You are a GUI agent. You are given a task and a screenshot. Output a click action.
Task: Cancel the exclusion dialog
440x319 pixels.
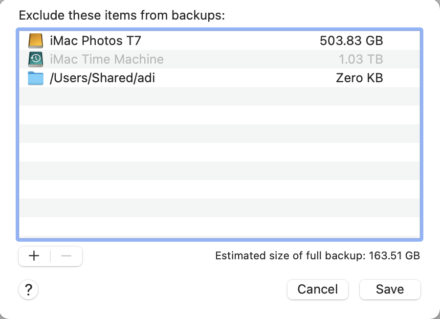click(x=318, y=290)
